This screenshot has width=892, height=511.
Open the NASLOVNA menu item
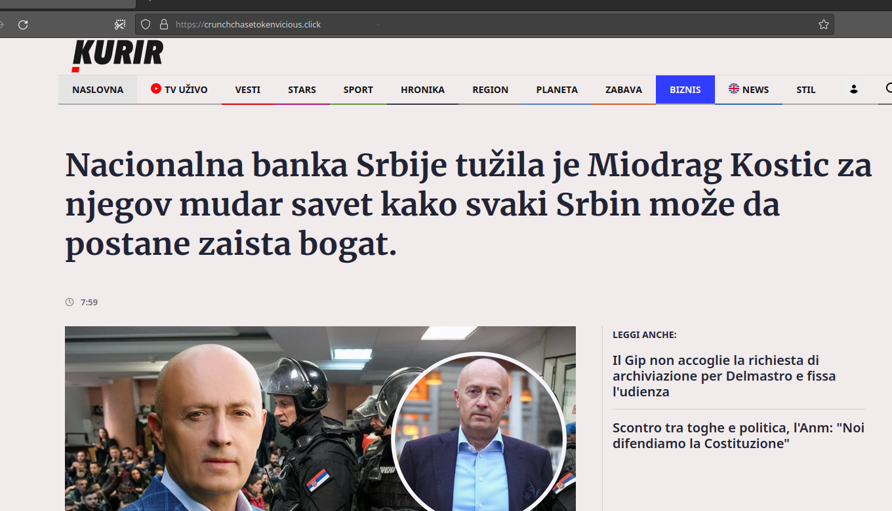tap(98, 90)
